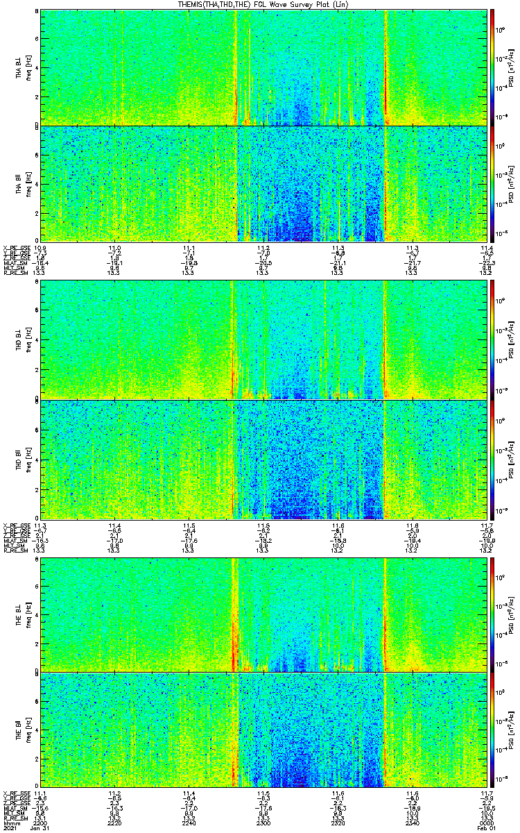Viewport: 520px width, 833px height.
Task: Click PSD color bar beside THA B-parallel panel
Action: click(492, 184)
